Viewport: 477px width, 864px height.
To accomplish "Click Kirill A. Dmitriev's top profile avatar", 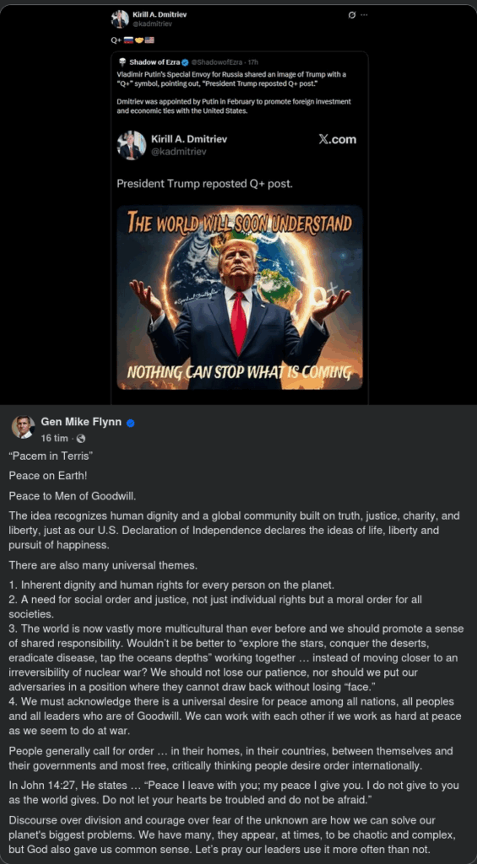I will tap(120, 19).
